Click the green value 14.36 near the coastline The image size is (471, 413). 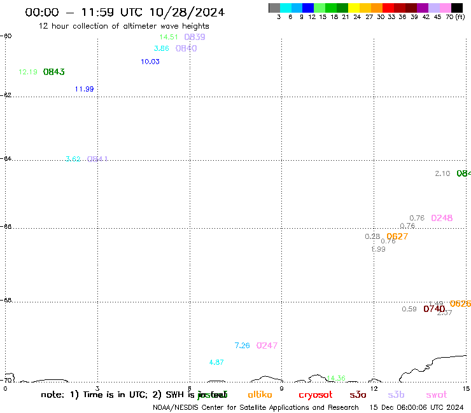click(336, 378)
